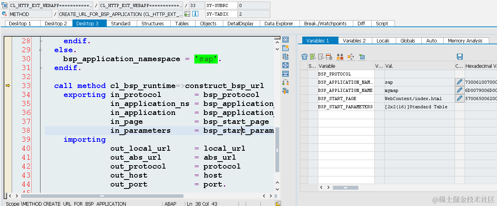
Task: Collapse the else block at line 29
Action: (40, 50)
